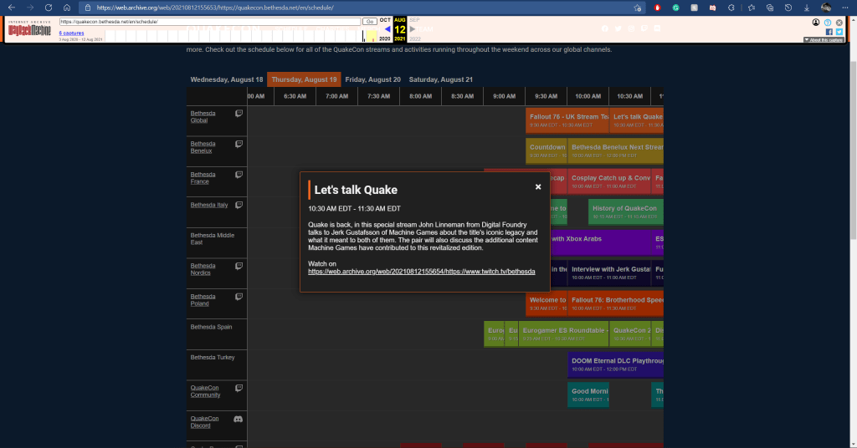This screenshot has width=857, height=448.
Task: Click Twitch icon in Bethesda France row
Action: click(x=239, y=175)
